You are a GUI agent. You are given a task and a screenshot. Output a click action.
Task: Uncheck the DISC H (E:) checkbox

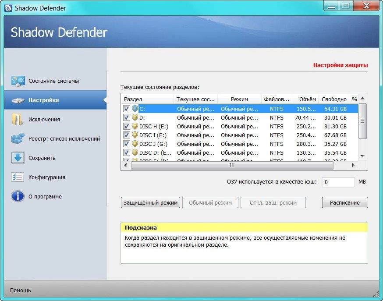tap(126, 126)
